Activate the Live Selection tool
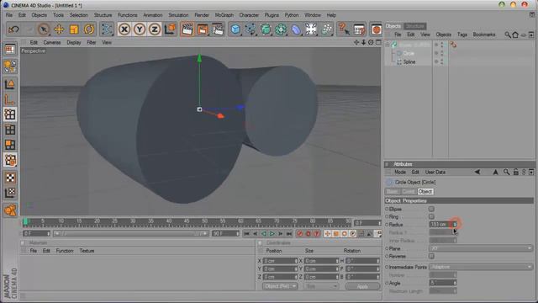 click(43, 29)
